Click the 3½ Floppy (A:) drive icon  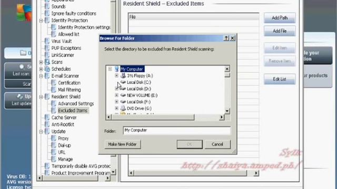(x=123, y=76)
